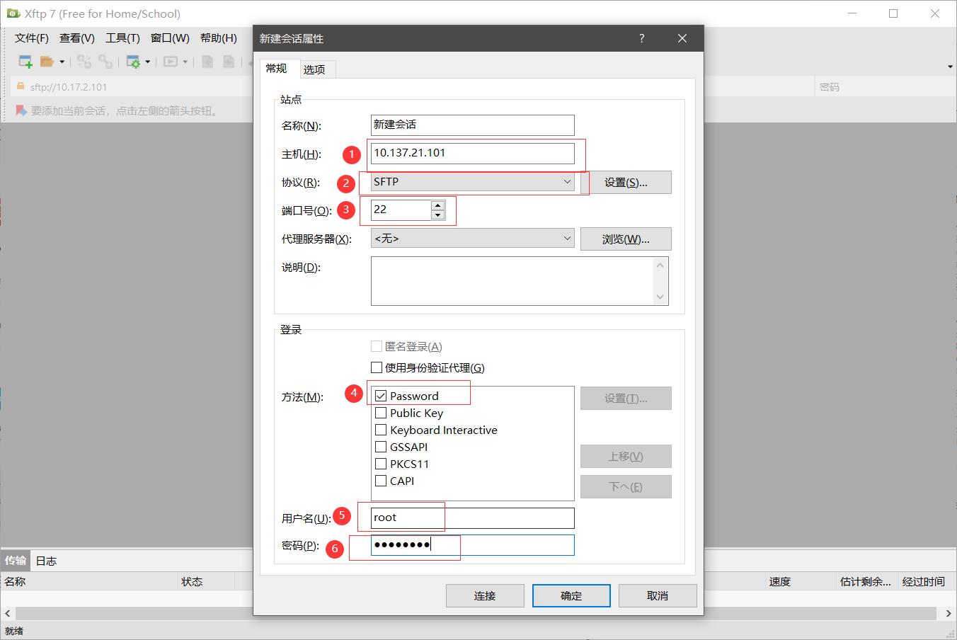Click the Xftp app icon in title bar
This screenshot has height=640, width=957.
coord(13,13)
